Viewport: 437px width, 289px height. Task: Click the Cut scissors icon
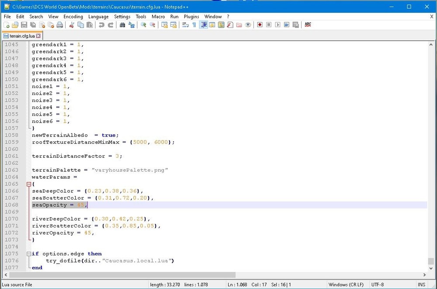click(72, 25)
